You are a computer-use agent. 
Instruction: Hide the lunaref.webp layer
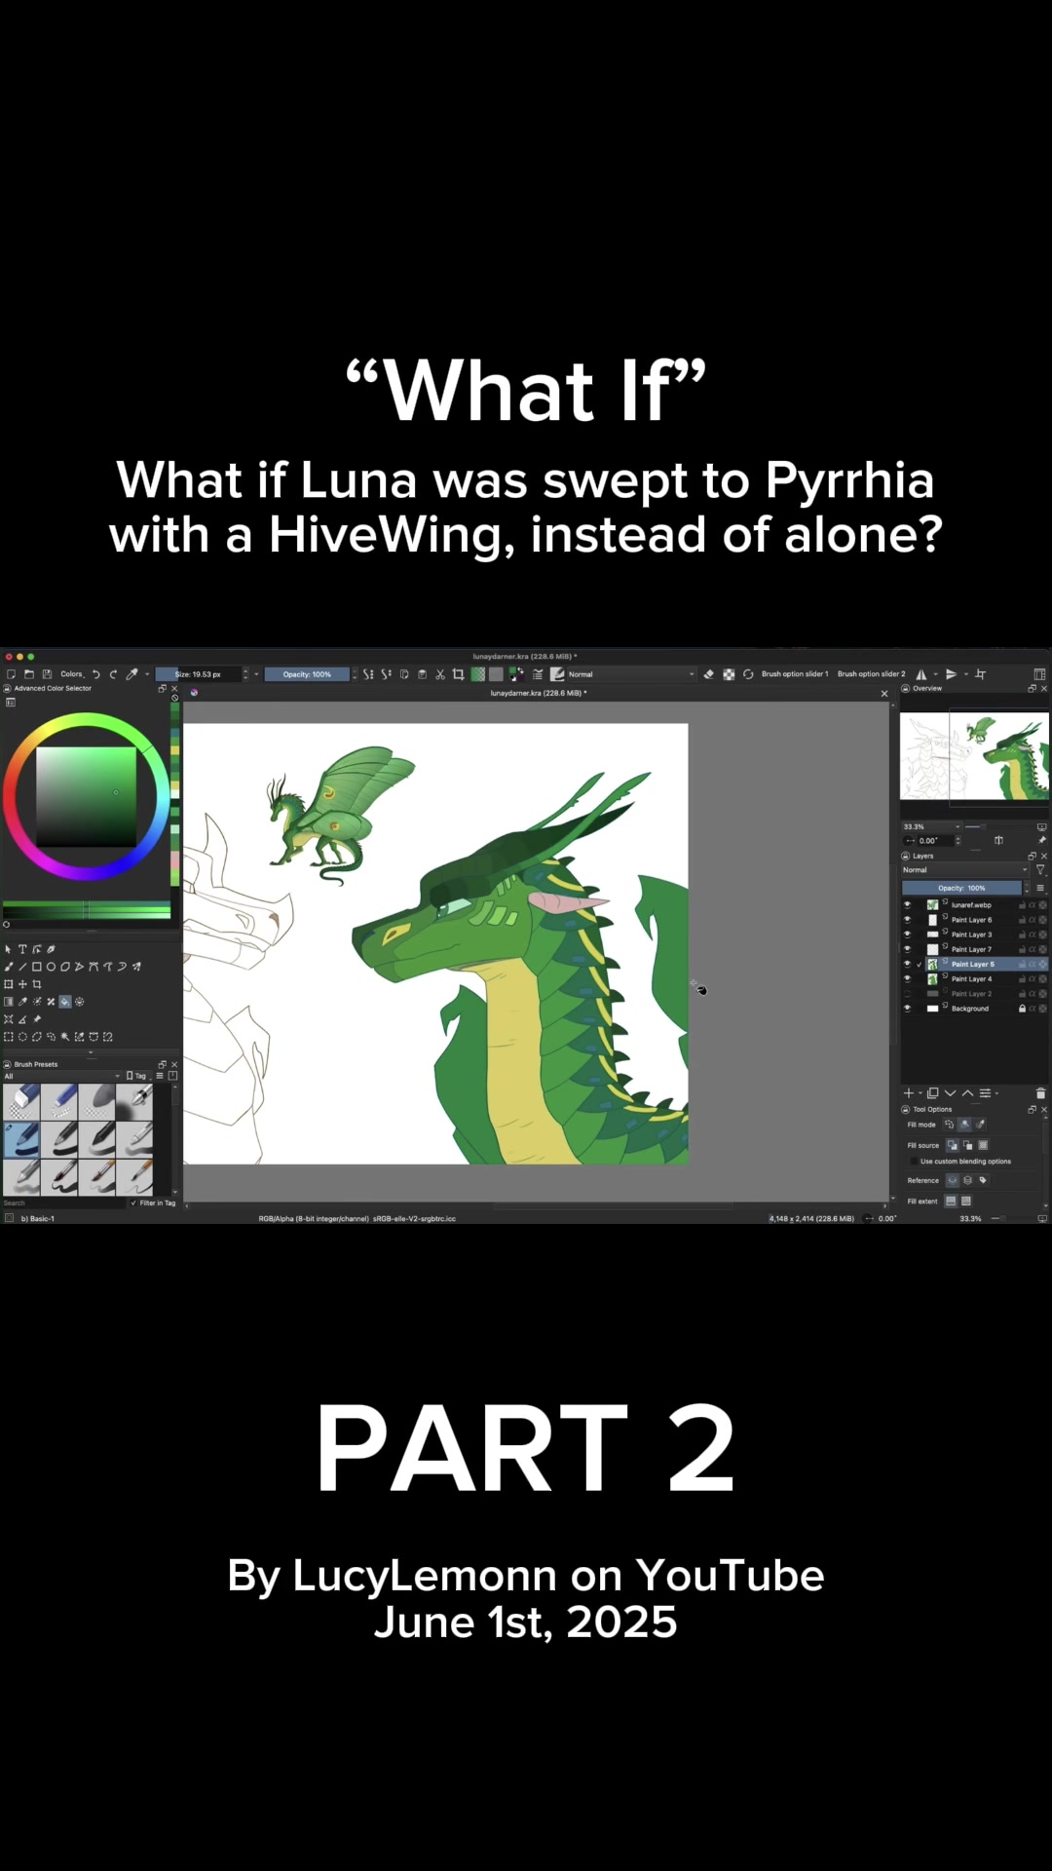[908, 905]
